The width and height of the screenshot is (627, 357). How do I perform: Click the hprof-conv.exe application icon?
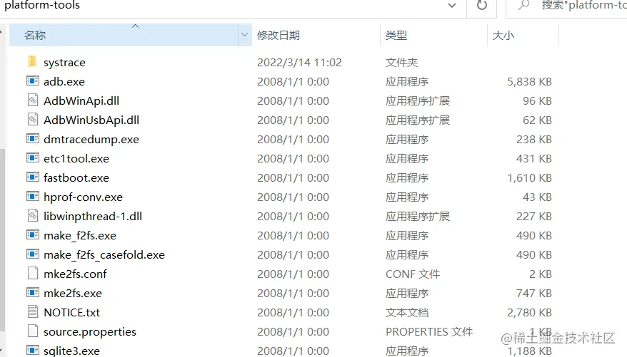tap(33, 196)
